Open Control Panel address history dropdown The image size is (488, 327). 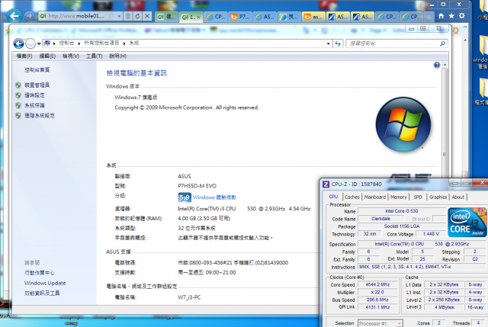coord(329,43)
